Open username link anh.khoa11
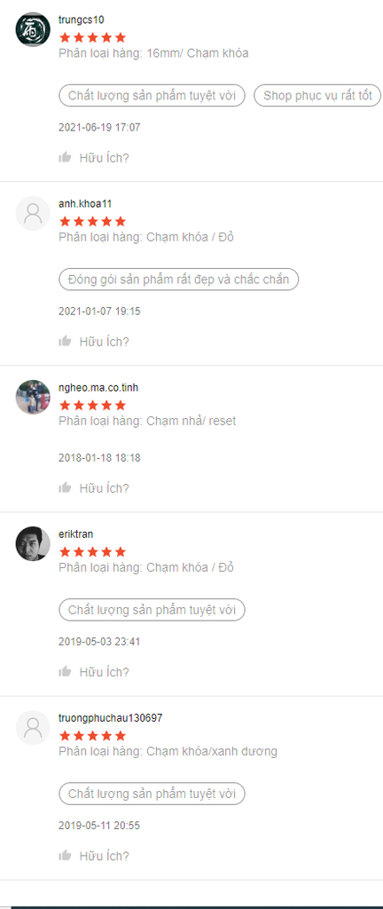Image resolution: width=383 pixels, height=909 pixels. click(85, 203)
